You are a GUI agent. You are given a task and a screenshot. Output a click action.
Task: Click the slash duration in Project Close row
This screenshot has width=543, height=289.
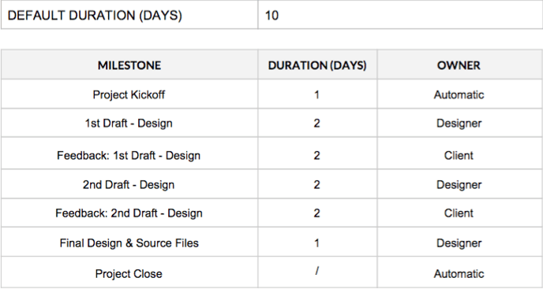point(316,271)
